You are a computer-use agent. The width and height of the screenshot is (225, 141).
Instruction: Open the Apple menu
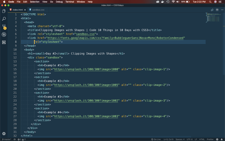4,2
